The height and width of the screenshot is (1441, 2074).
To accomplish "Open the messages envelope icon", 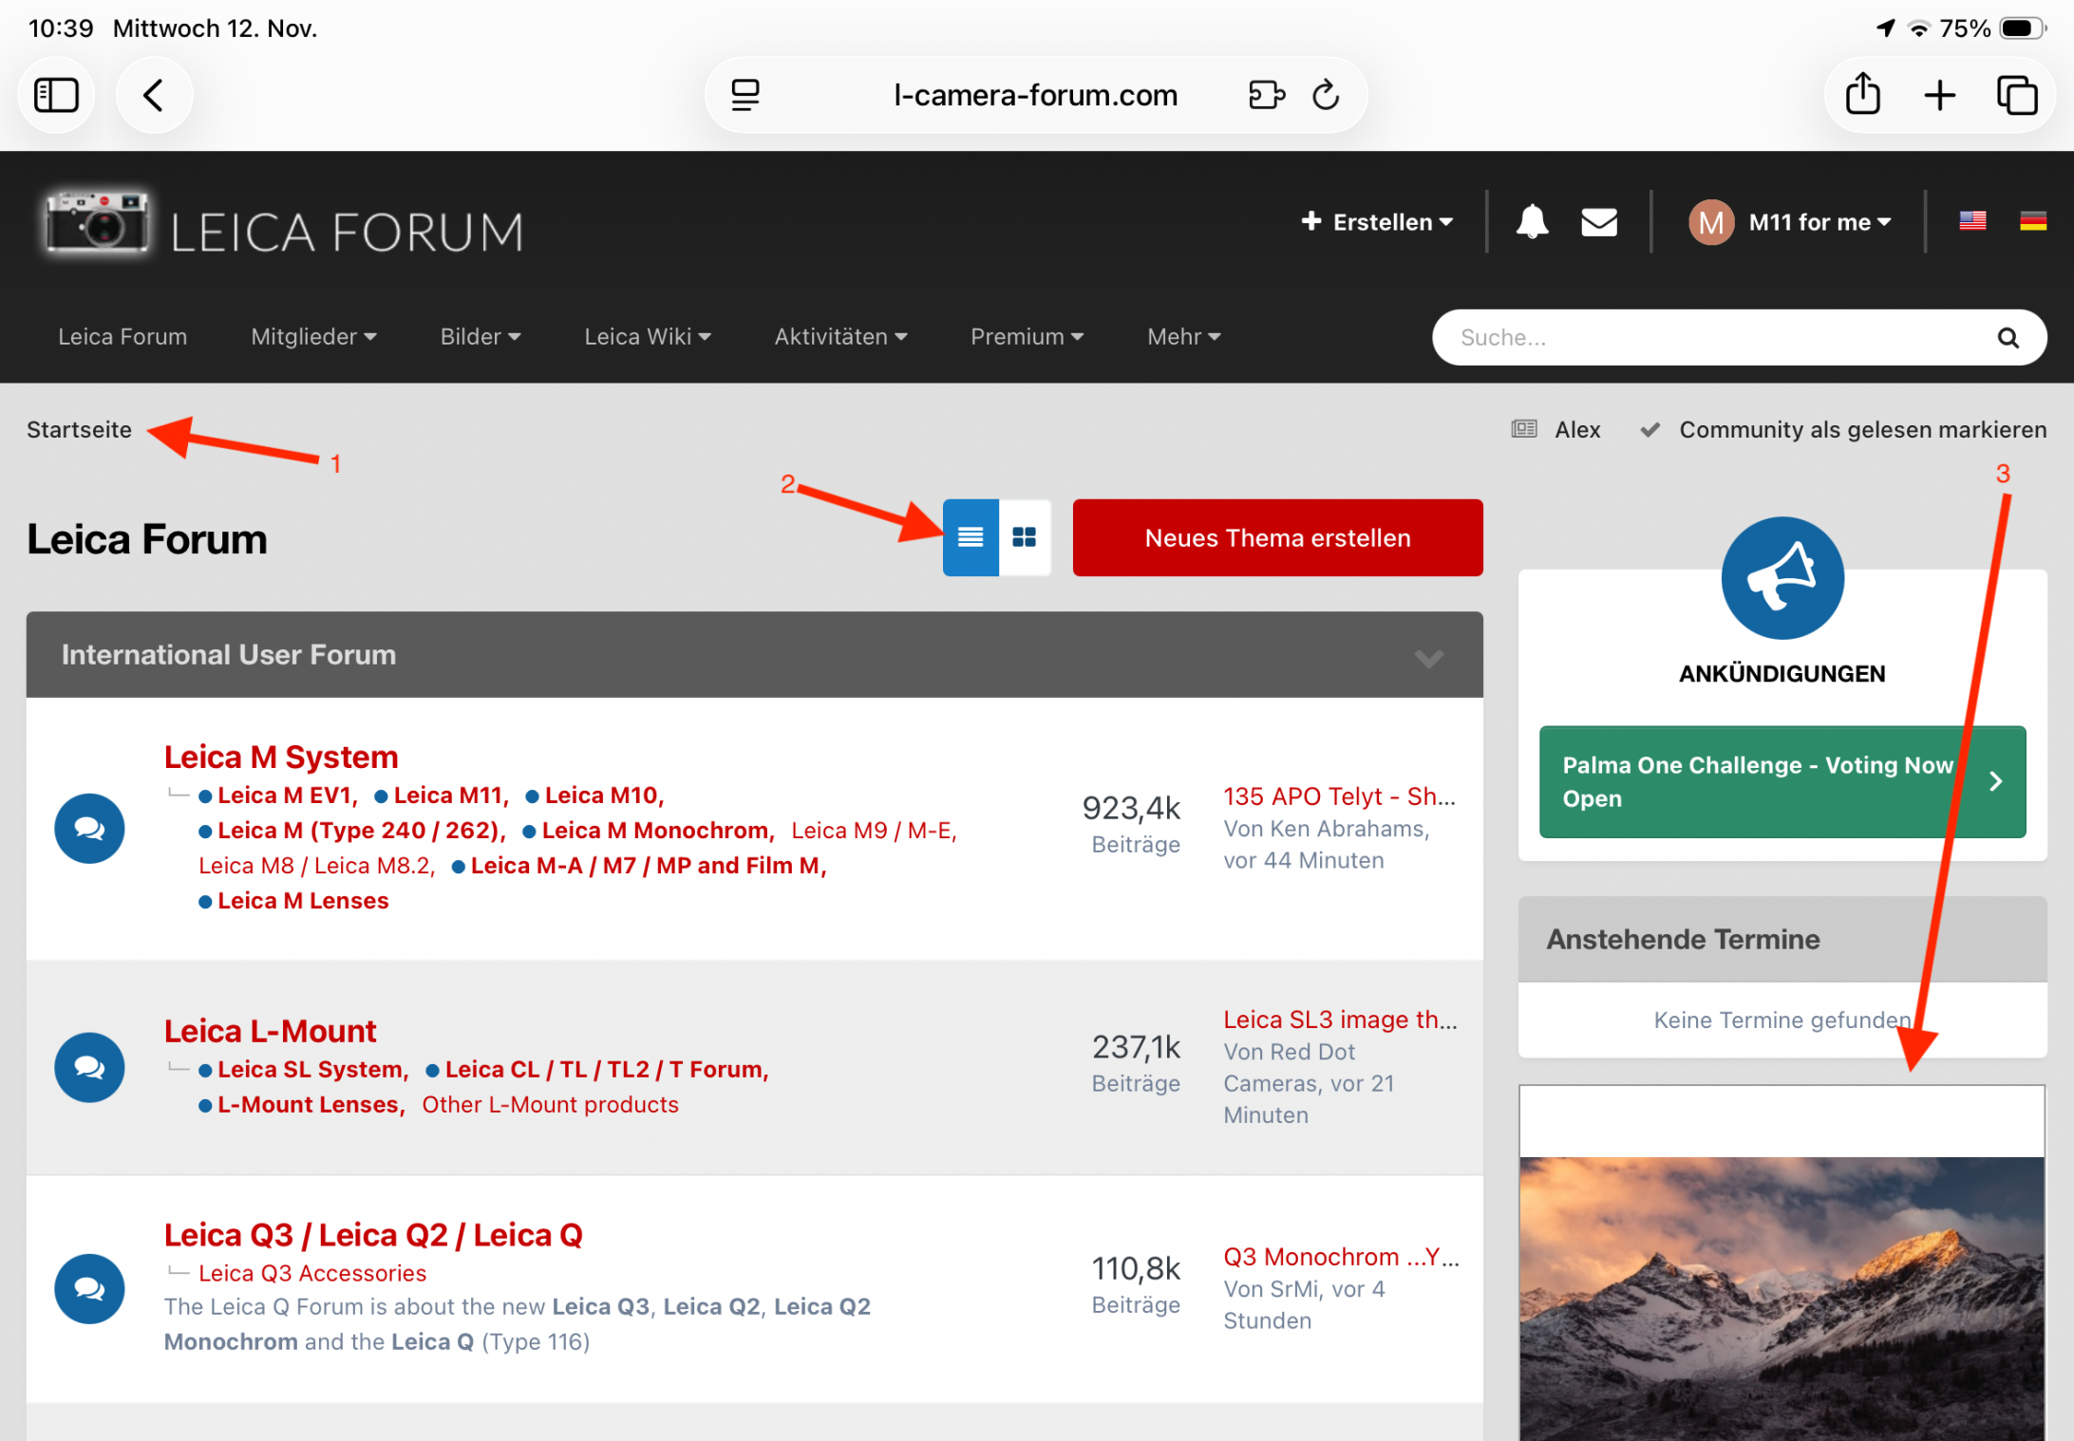I will (x=1599, y=222).
